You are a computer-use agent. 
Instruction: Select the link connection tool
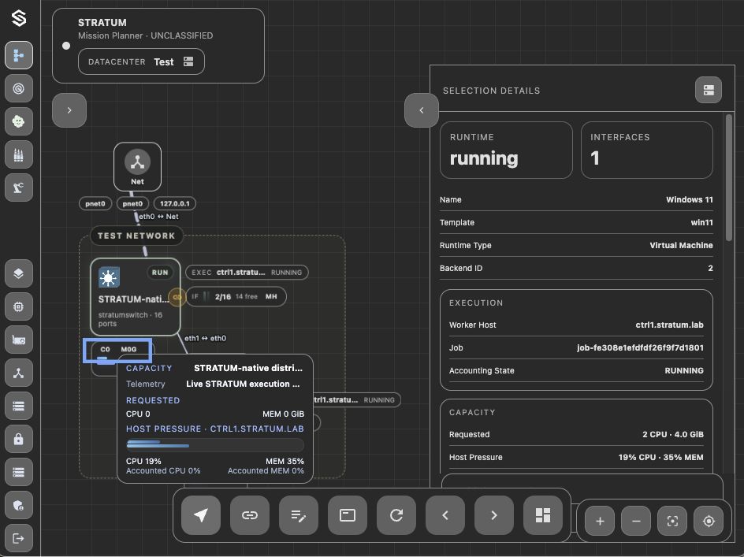coord(250,515)
